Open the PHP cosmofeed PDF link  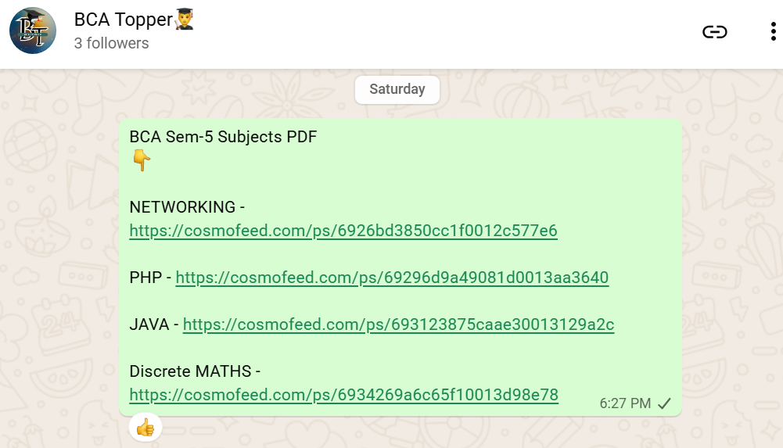pyautogui.click(x=391, y=278)
